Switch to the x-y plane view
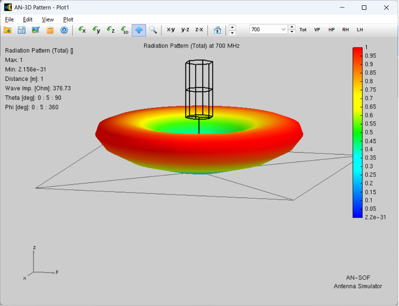The width and height of the screenshot is (399, 306). tap(171, 29)
